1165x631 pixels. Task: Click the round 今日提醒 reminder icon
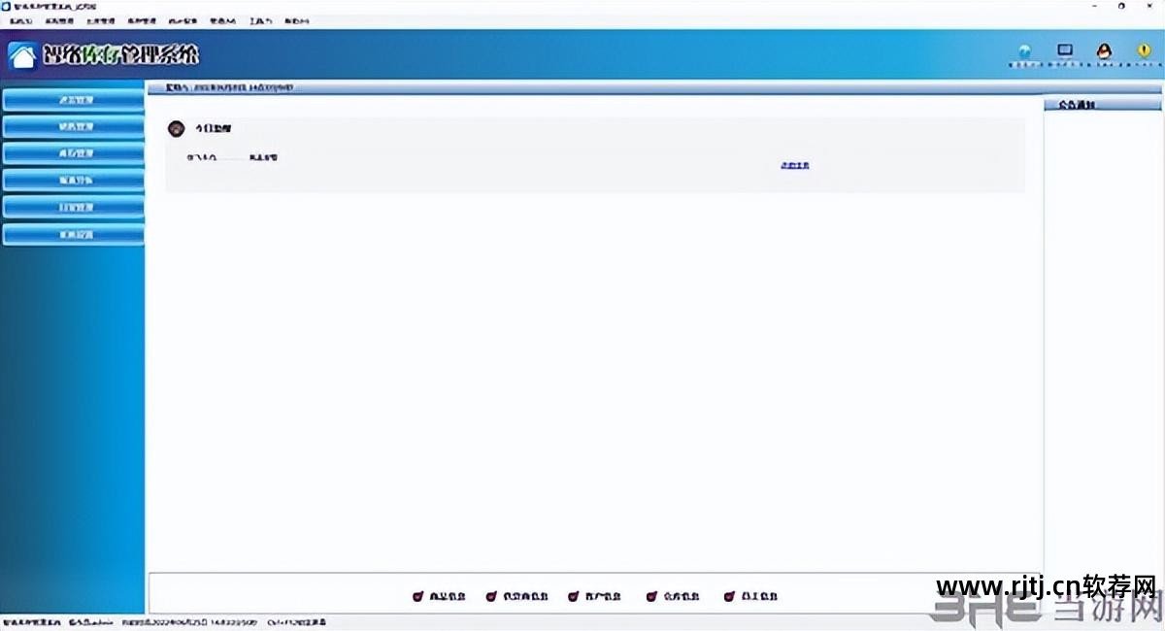point(176,128)
